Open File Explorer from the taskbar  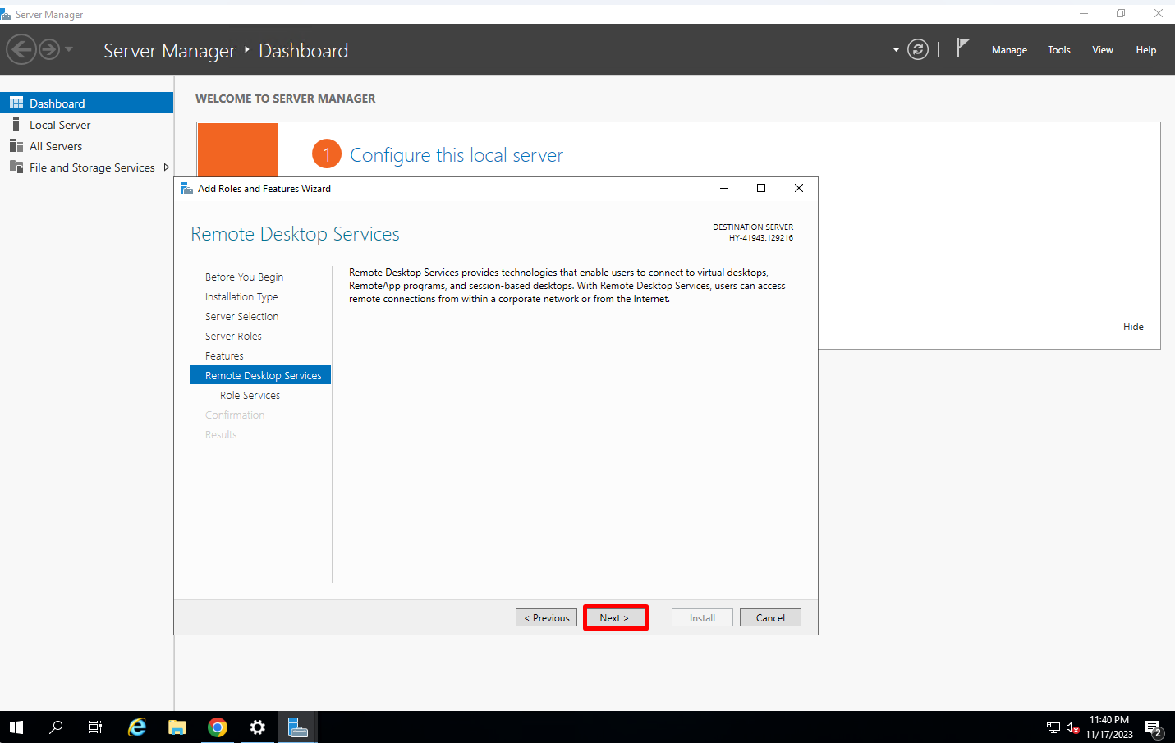(x=177, y=727)
